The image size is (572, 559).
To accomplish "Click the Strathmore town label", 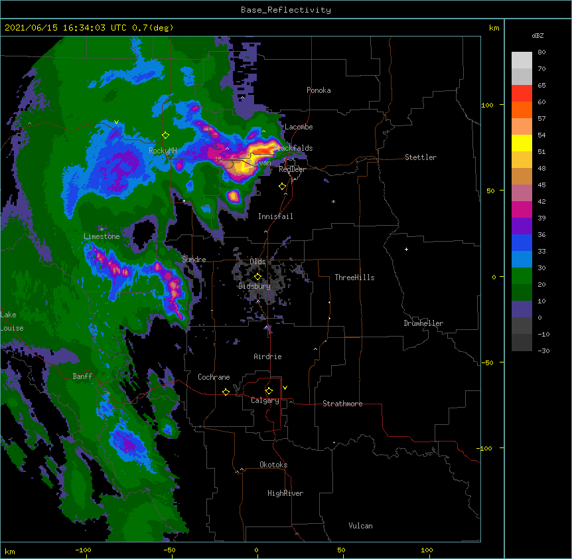I will (342, 404).
